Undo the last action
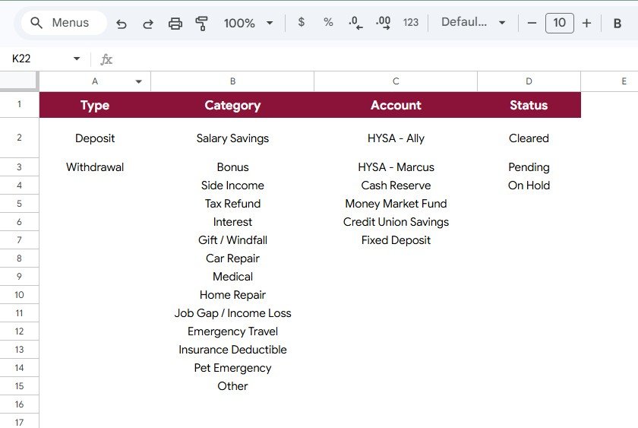Viewport: 638px width, 428px height. pos(122,24)
